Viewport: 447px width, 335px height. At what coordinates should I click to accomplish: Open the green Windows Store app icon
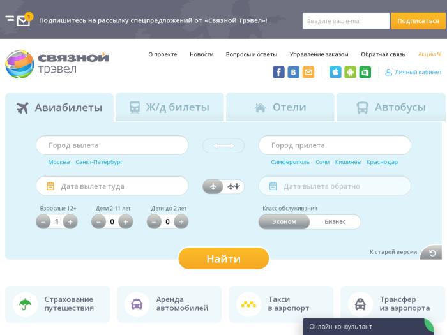tap(365, 72)
